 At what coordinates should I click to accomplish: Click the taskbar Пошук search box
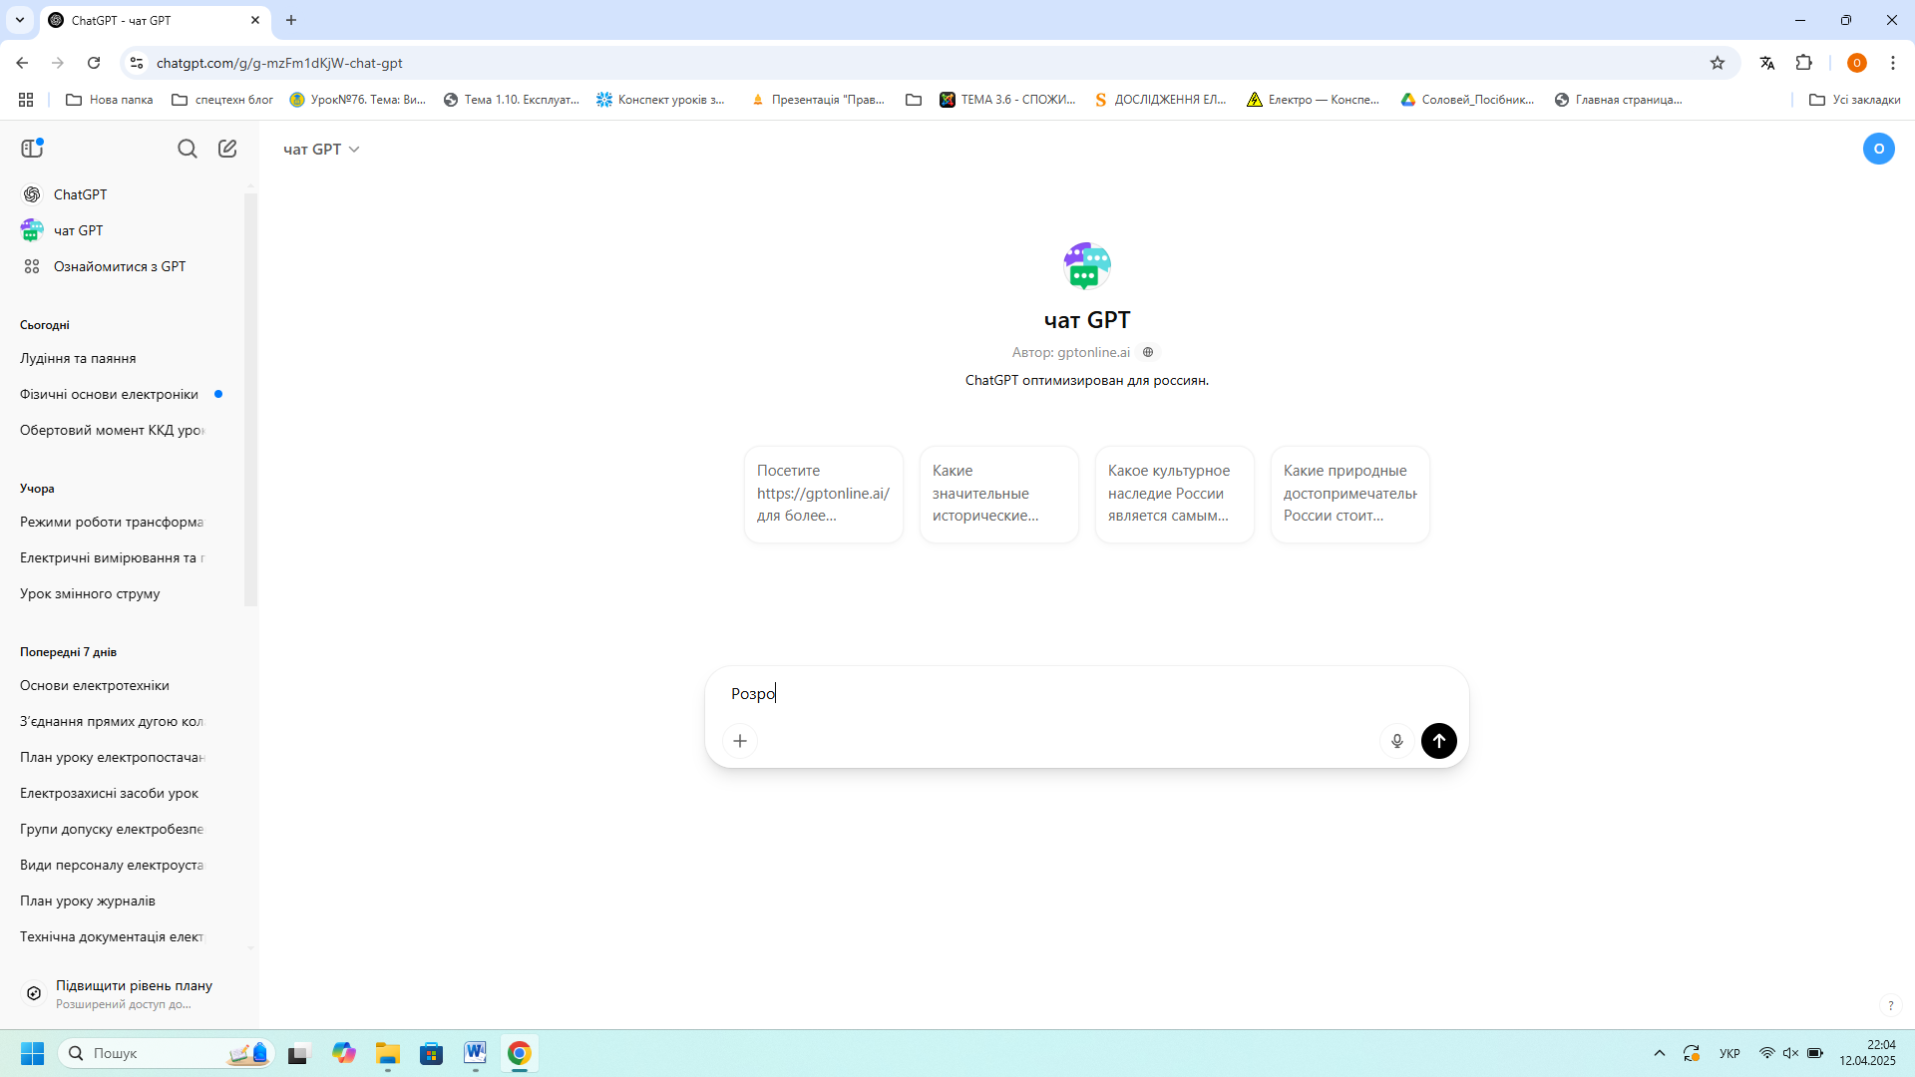coord(167,1053)
